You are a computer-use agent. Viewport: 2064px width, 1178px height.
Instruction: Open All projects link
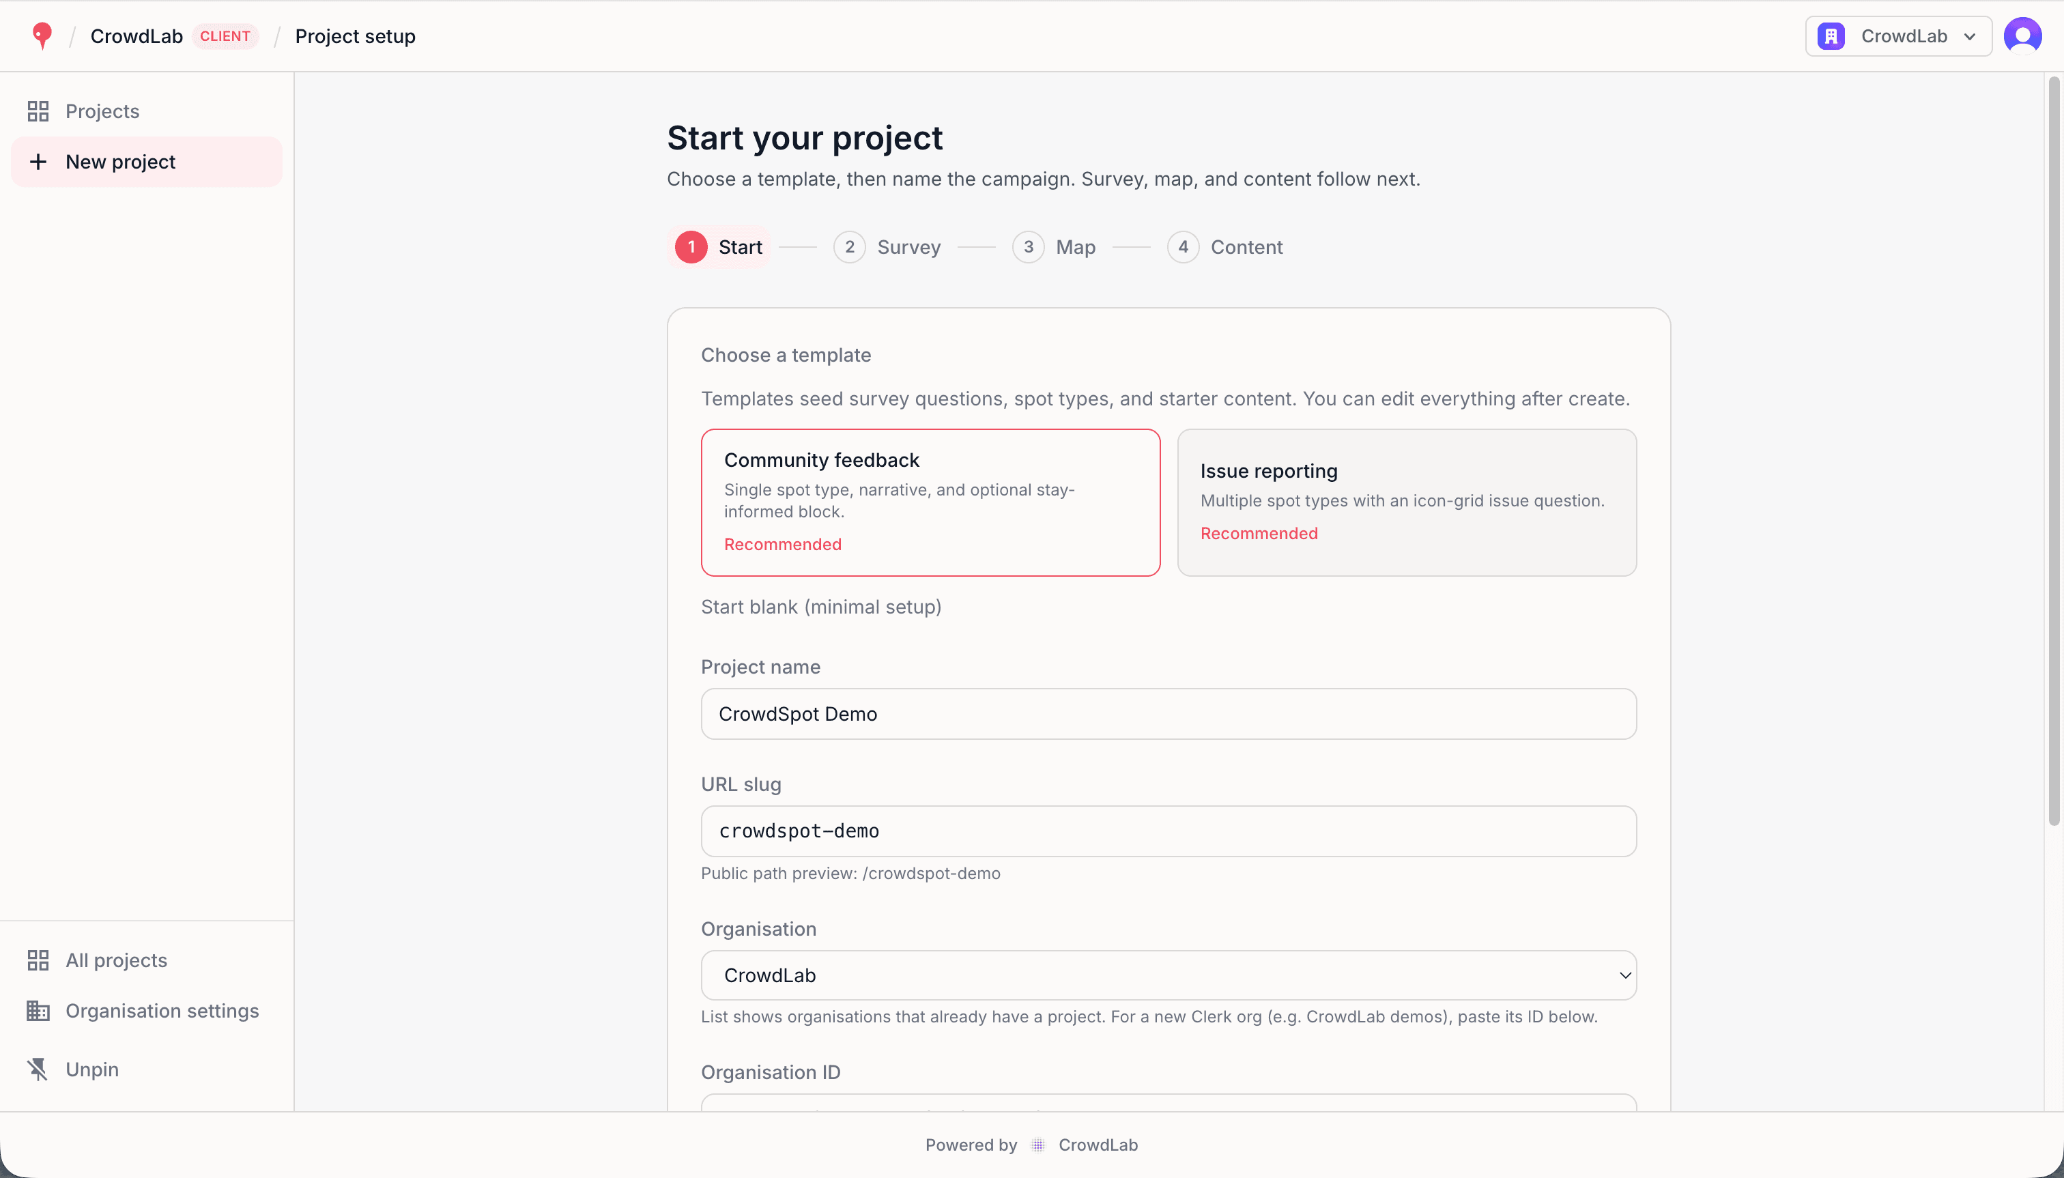click(147, 960)
